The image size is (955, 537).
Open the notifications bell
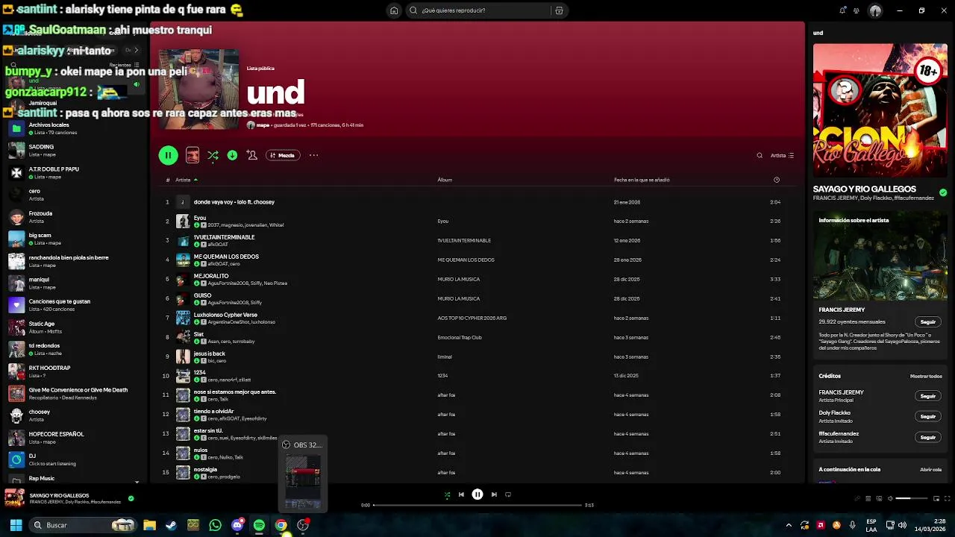click(842, 10)
